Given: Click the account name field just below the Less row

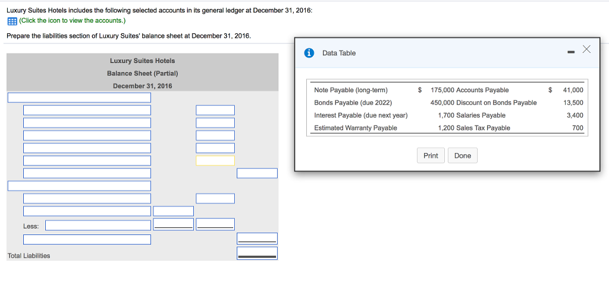Looking at the screenshot, I should click(87, 239).
